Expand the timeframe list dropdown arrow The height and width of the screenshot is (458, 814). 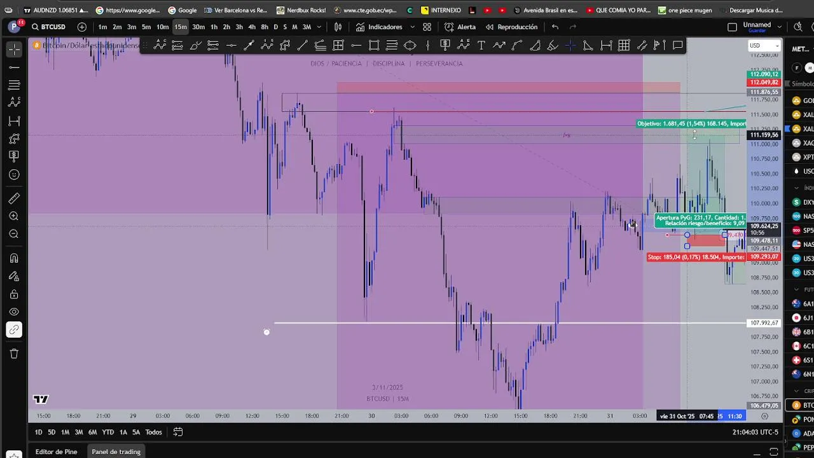pyautogui.click(x=319, y=27)
